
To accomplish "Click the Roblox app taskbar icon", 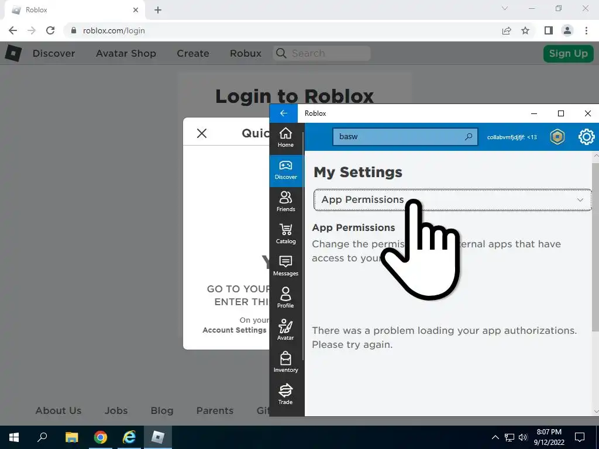I will [158, 437].
